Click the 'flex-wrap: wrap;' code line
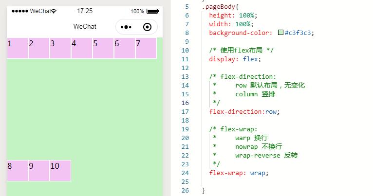373x196 pixels. click(239, 173)
